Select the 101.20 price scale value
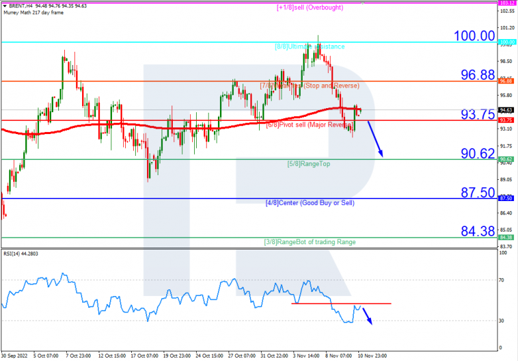The image size is (518, 361). click(x=507, y=28)
